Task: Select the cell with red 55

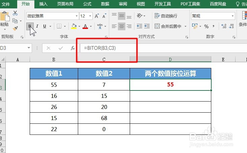Action: [171, 85]
